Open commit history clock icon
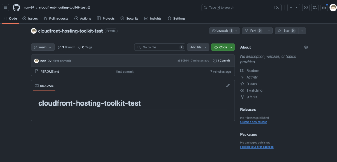 click(x=215, y=61)
